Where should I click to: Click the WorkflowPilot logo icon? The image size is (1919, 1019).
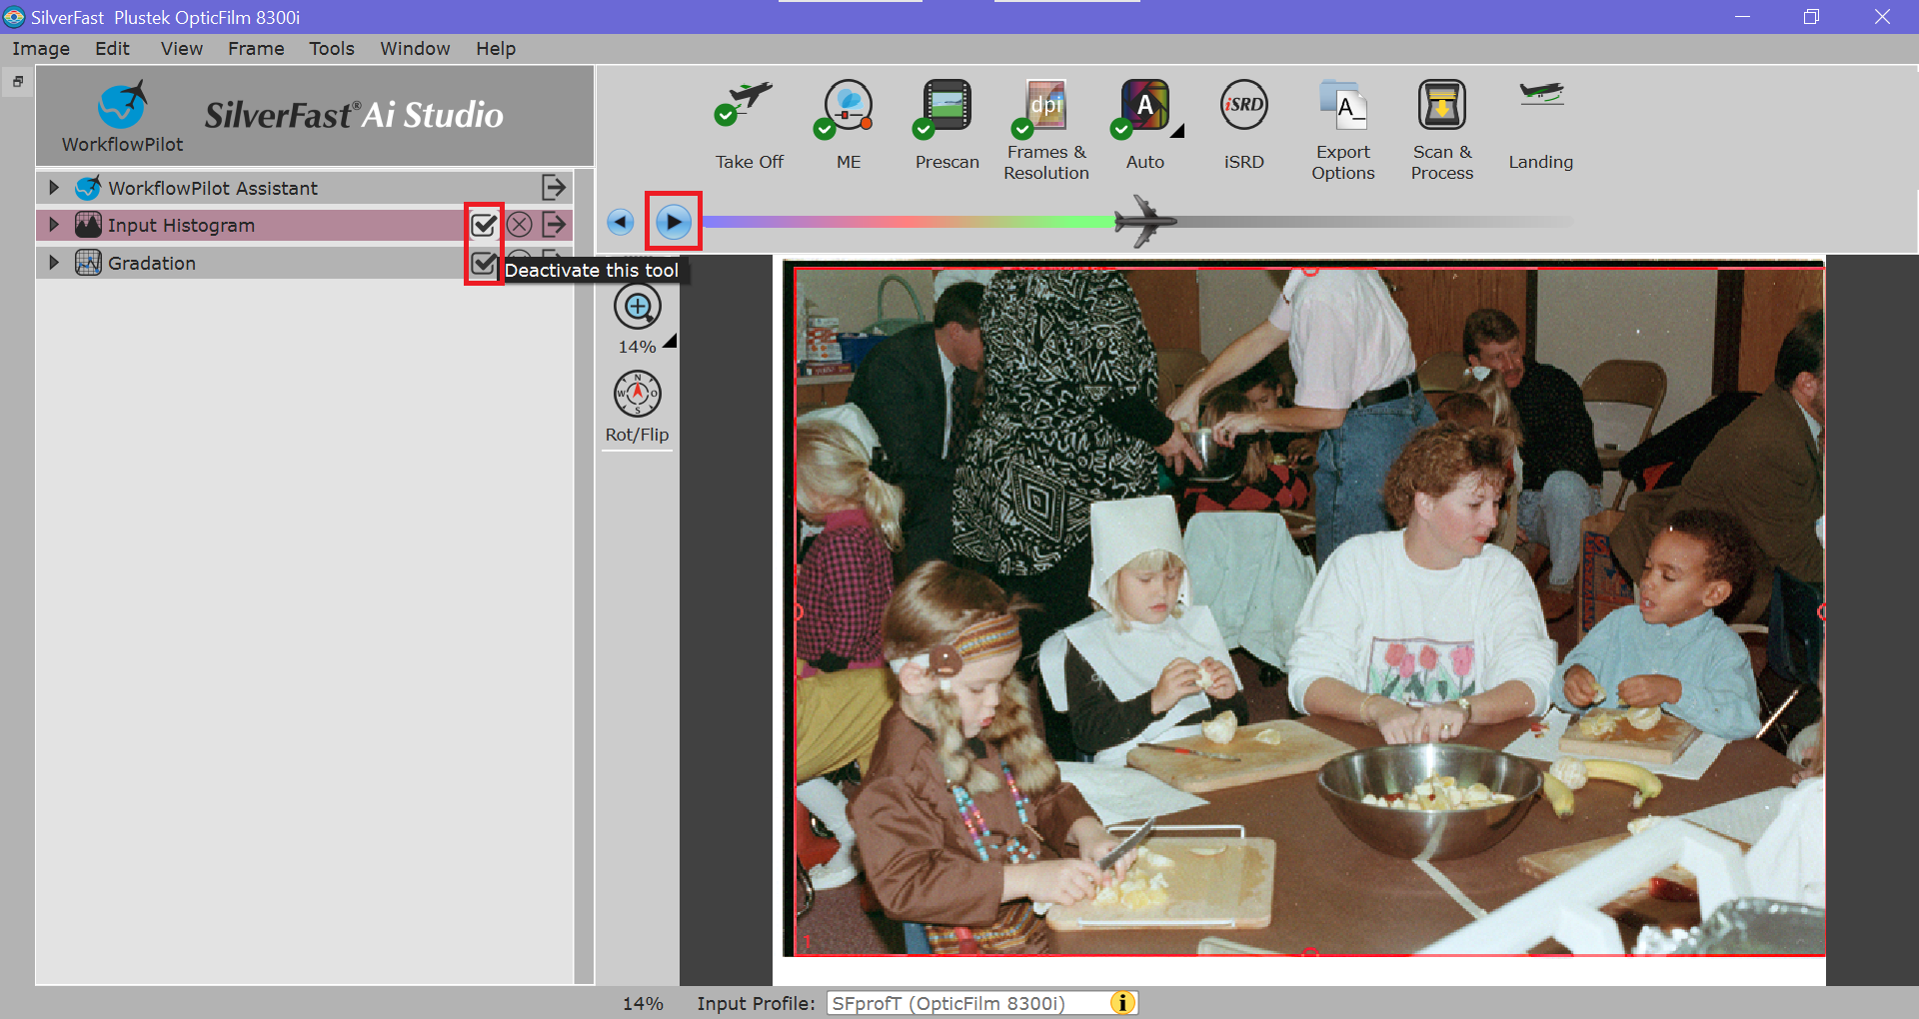(x=123, y=106)
